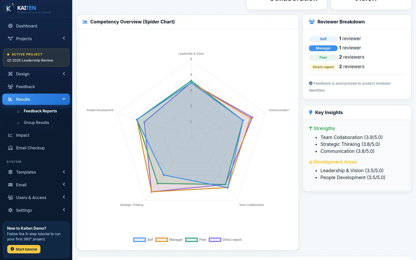Screen dimensions: 416x260
Task: Expand the Design submenu chevron
Action: pyautogui.click(x=64, y=74)
